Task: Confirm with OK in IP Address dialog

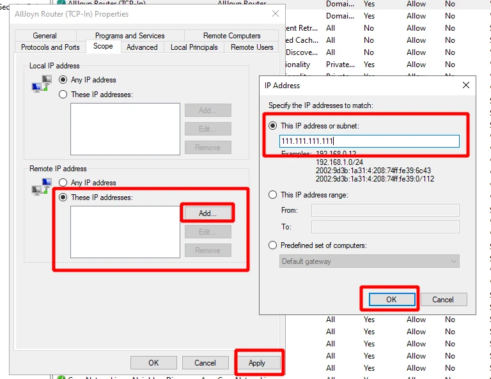Action: (x=392, y=300)
